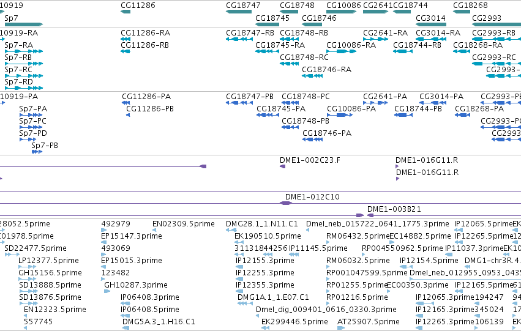Click the CG18747 gene label

coord(243,6)
